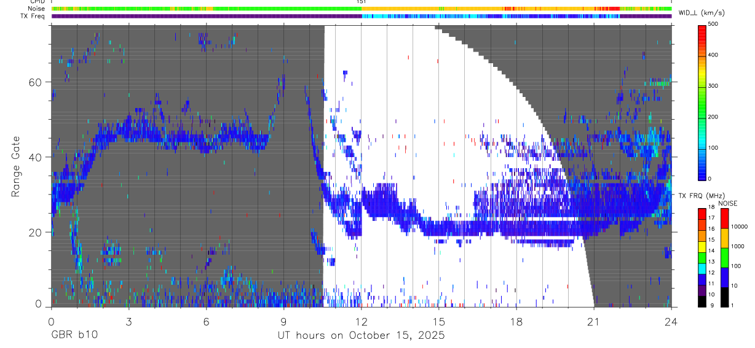This screenshot has height=348, width=755.
Task: Click the red segment of the TX FRQ legend
Action: tap(702, 213)
